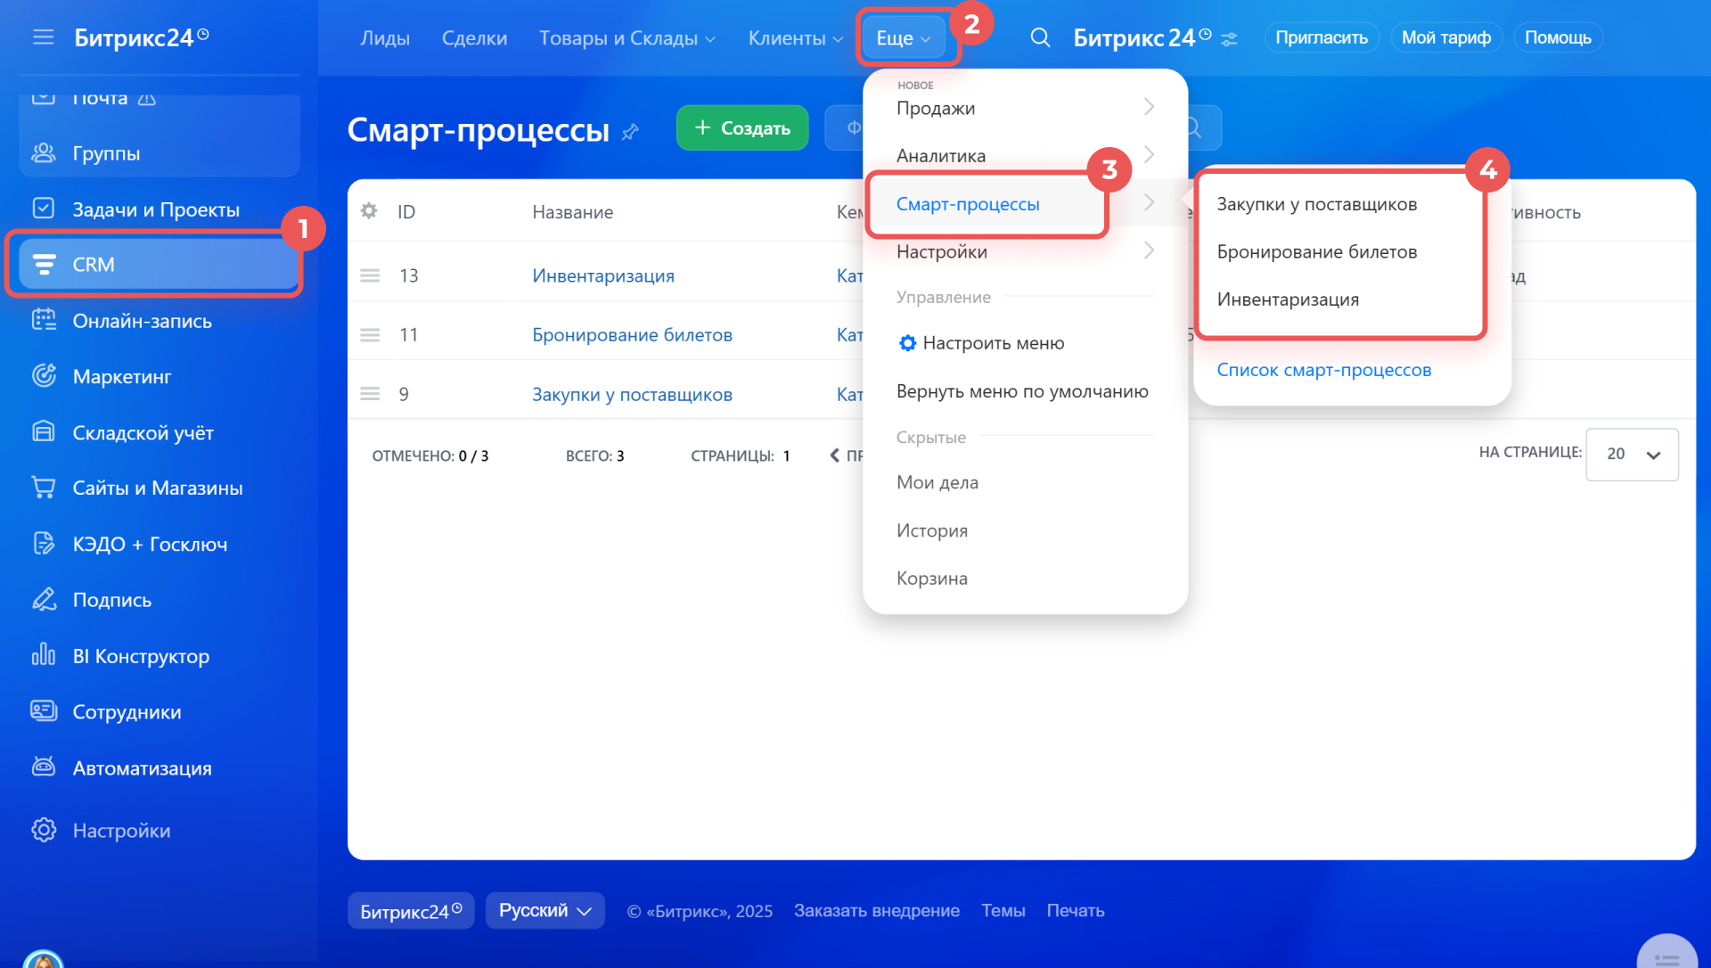Click the search magnifier icon in header
1711x968 pixels.
pyautogui.click(x=1040, y=37)
